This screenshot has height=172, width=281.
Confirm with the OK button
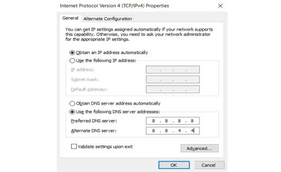pos(173,165)
